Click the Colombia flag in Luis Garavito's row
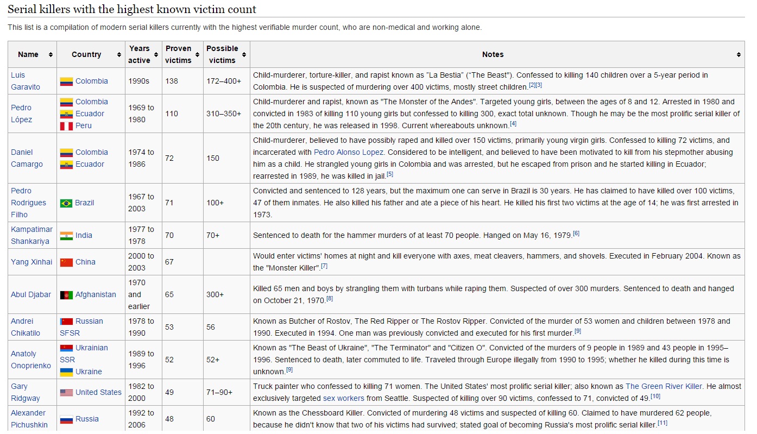 click(66, 81)
